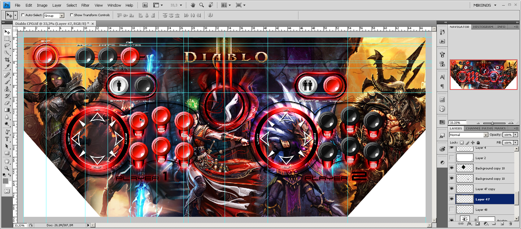
Task: Select the Lasso tool
Action: point(7,46)
